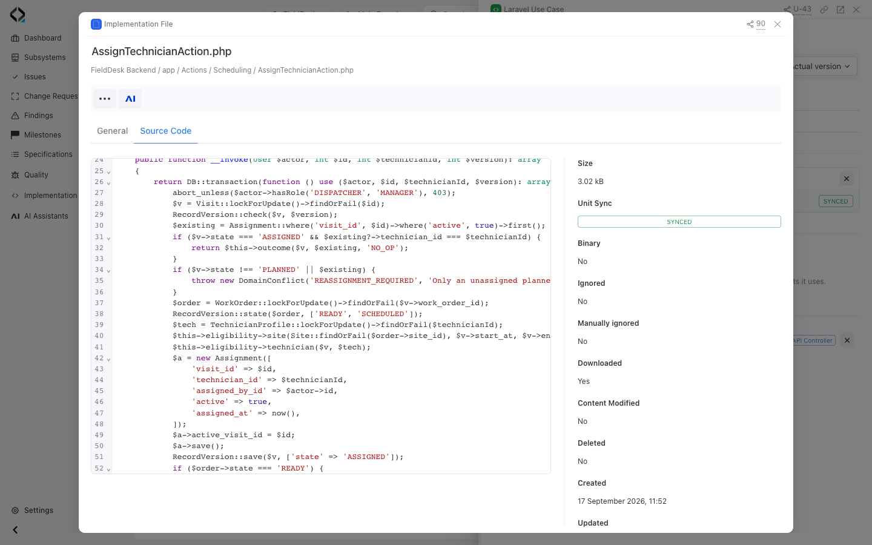
Task: Click FieldDesk Backend in the breadcrumb
Action: pyautogui.click(x=124, y=70)
